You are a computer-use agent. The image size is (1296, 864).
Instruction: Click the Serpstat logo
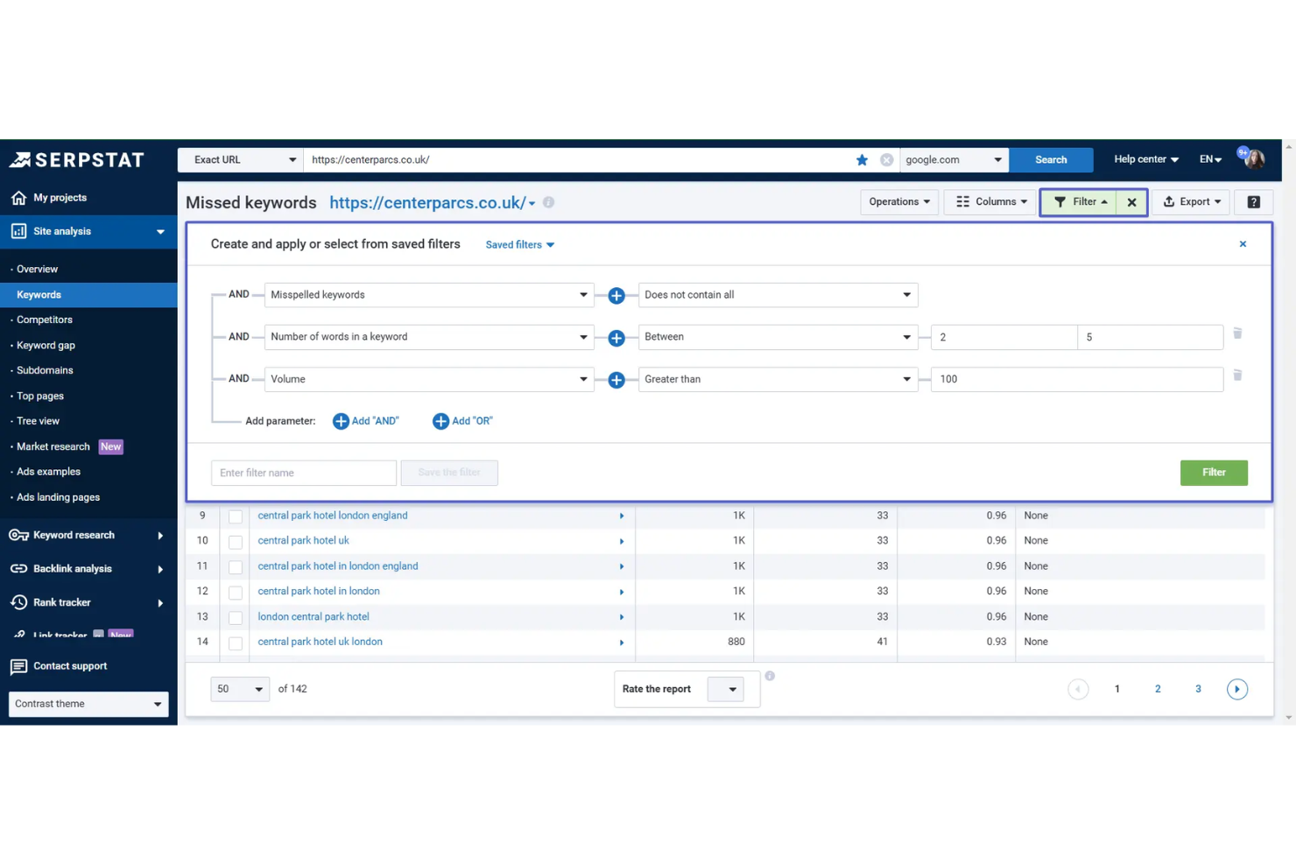click(x=77, y=159)
